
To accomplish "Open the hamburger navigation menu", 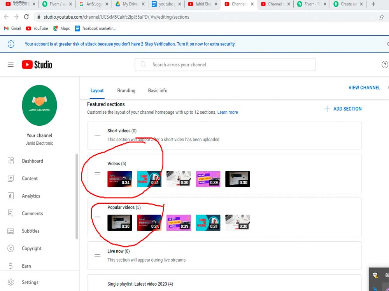I will [x=11, y=64].
